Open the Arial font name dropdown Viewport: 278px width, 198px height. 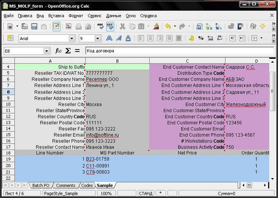(x=73, y=38)
